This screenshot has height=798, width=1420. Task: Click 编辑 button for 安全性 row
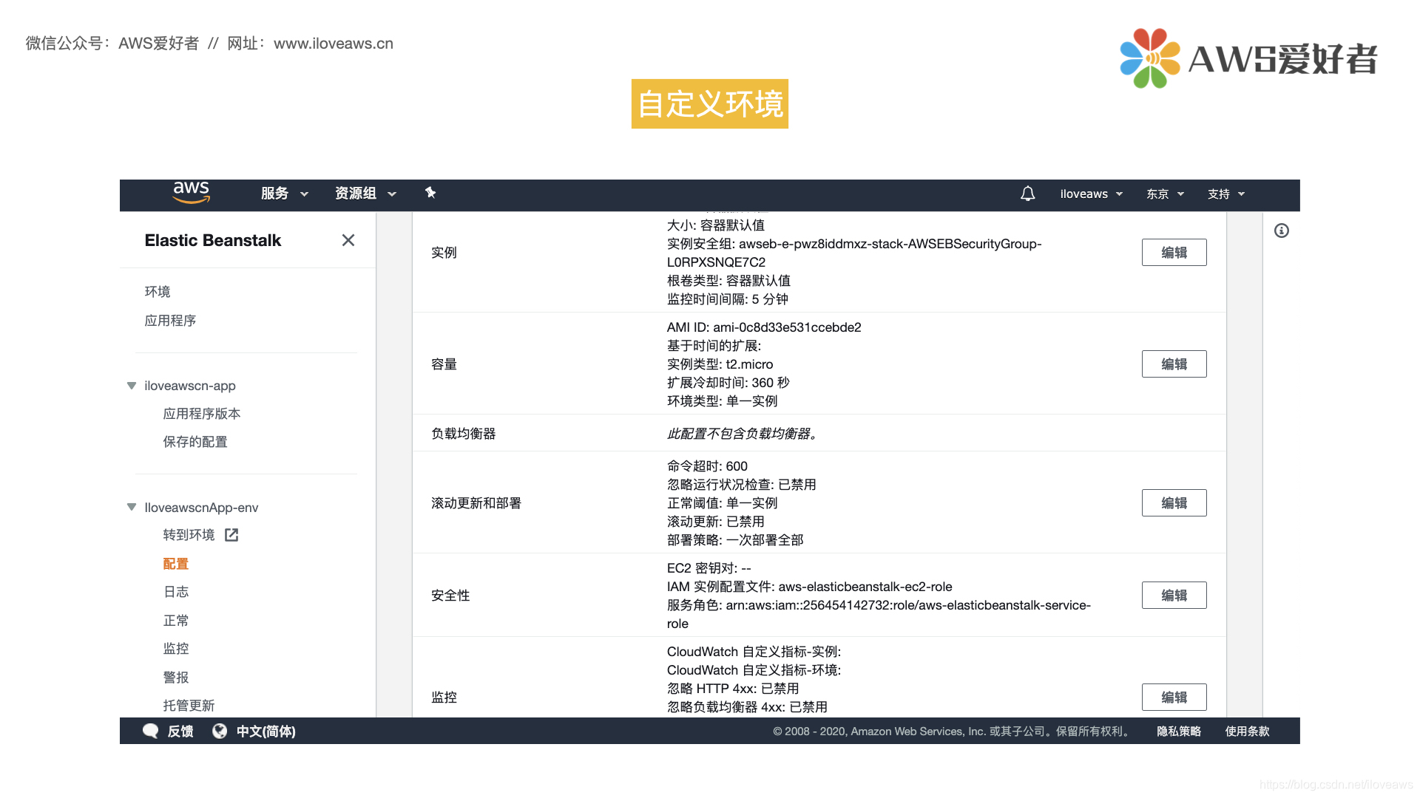point(1174,596)
